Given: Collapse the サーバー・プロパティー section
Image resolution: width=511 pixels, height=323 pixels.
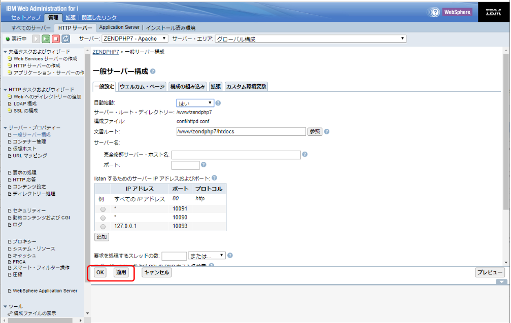Looking at the screenshot, I should coord(5,128).
